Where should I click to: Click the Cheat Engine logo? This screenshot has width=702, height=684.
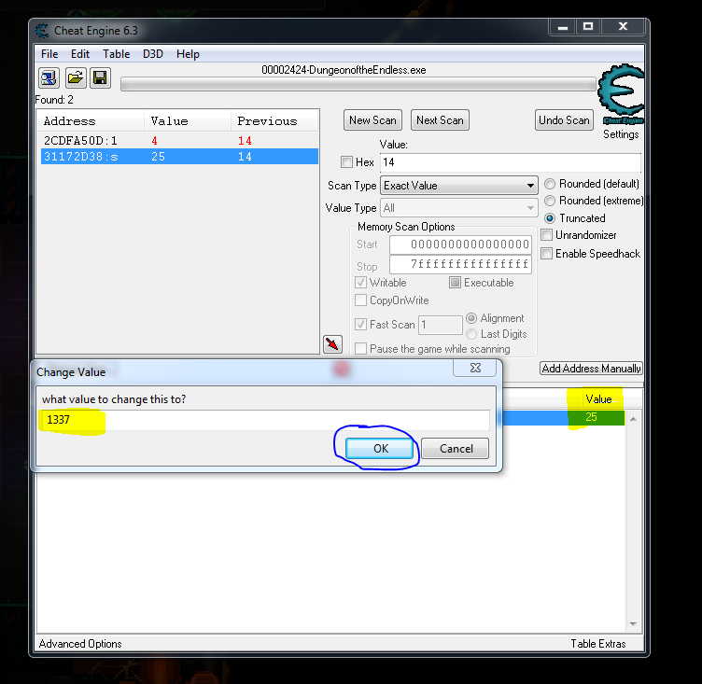click(x=621, y=93)
